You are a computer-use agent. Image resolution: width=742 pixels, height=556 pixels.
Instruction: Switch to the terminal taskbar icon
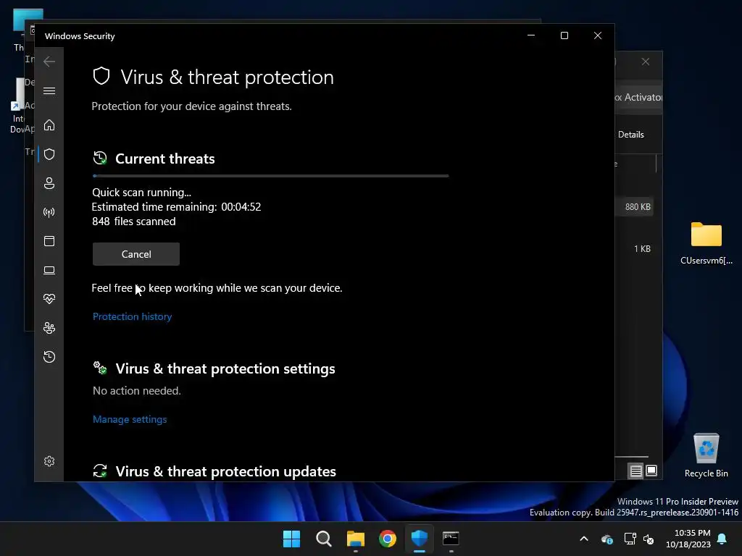pos(451,539)
